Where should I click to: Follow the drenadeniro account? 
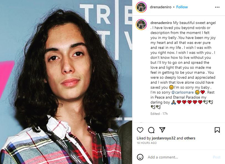182,7
